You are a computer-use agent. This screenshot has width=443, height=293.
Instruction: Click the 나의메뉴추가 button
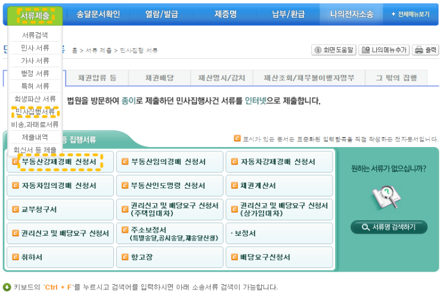[x=384, y=50]
